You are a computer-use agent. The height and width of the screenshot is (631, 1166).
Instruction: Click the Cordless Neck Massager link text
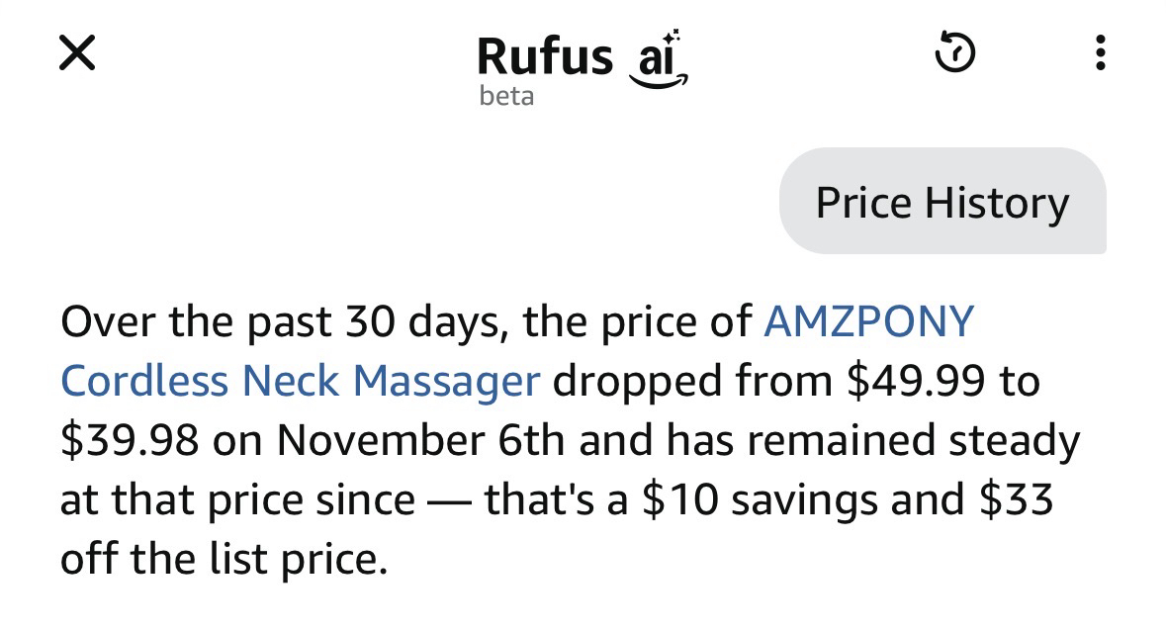click(x=300, y=382)
